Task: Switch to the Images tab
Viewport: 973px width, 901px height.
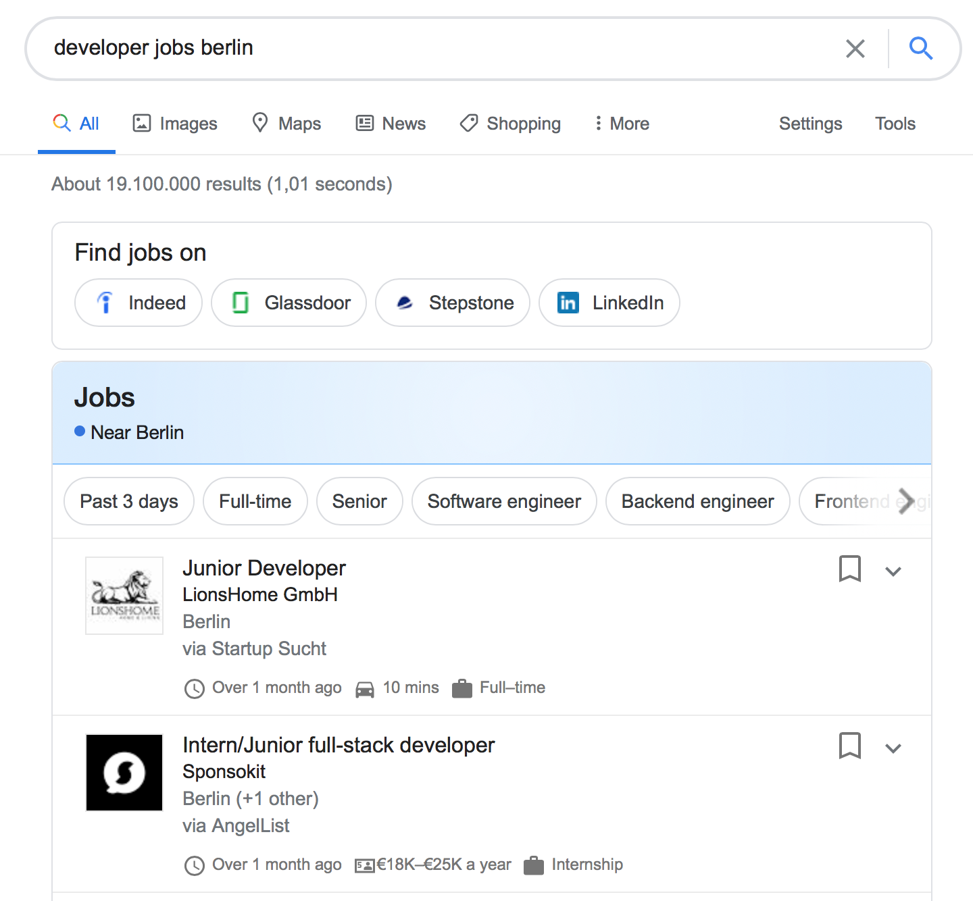Action: [175, 124]
